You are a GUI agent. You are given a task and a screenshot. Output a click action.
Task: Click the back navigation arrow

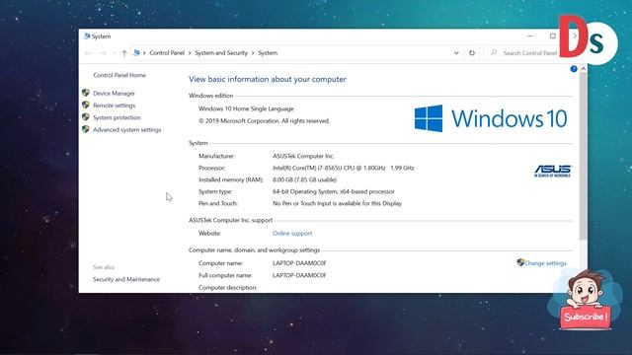point(88,52)
